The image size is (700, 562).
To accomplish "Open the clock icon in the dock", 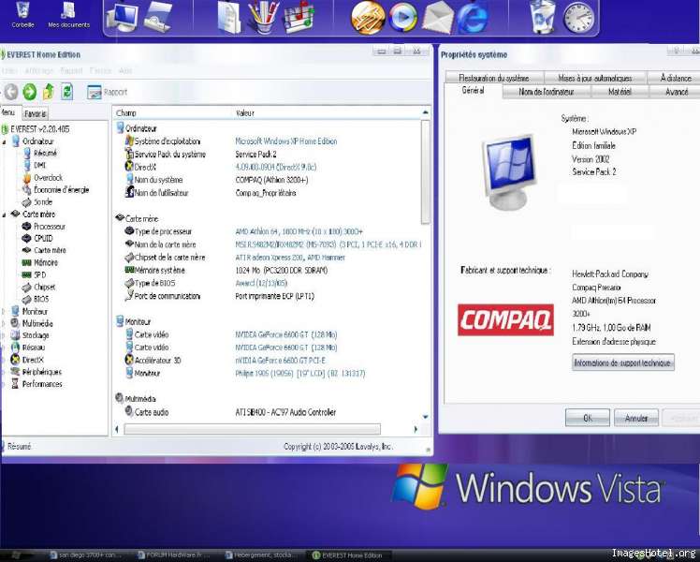I will pyautogui.click(x=577, y=16).
